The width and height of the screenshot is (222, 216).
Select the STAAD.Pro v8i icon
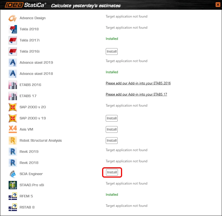pyautogui.click(x=13, y=185)
